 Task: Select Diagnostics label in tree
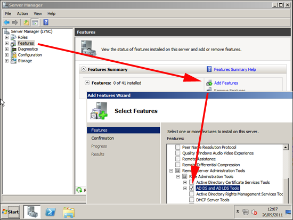click(x=28, y=49)
